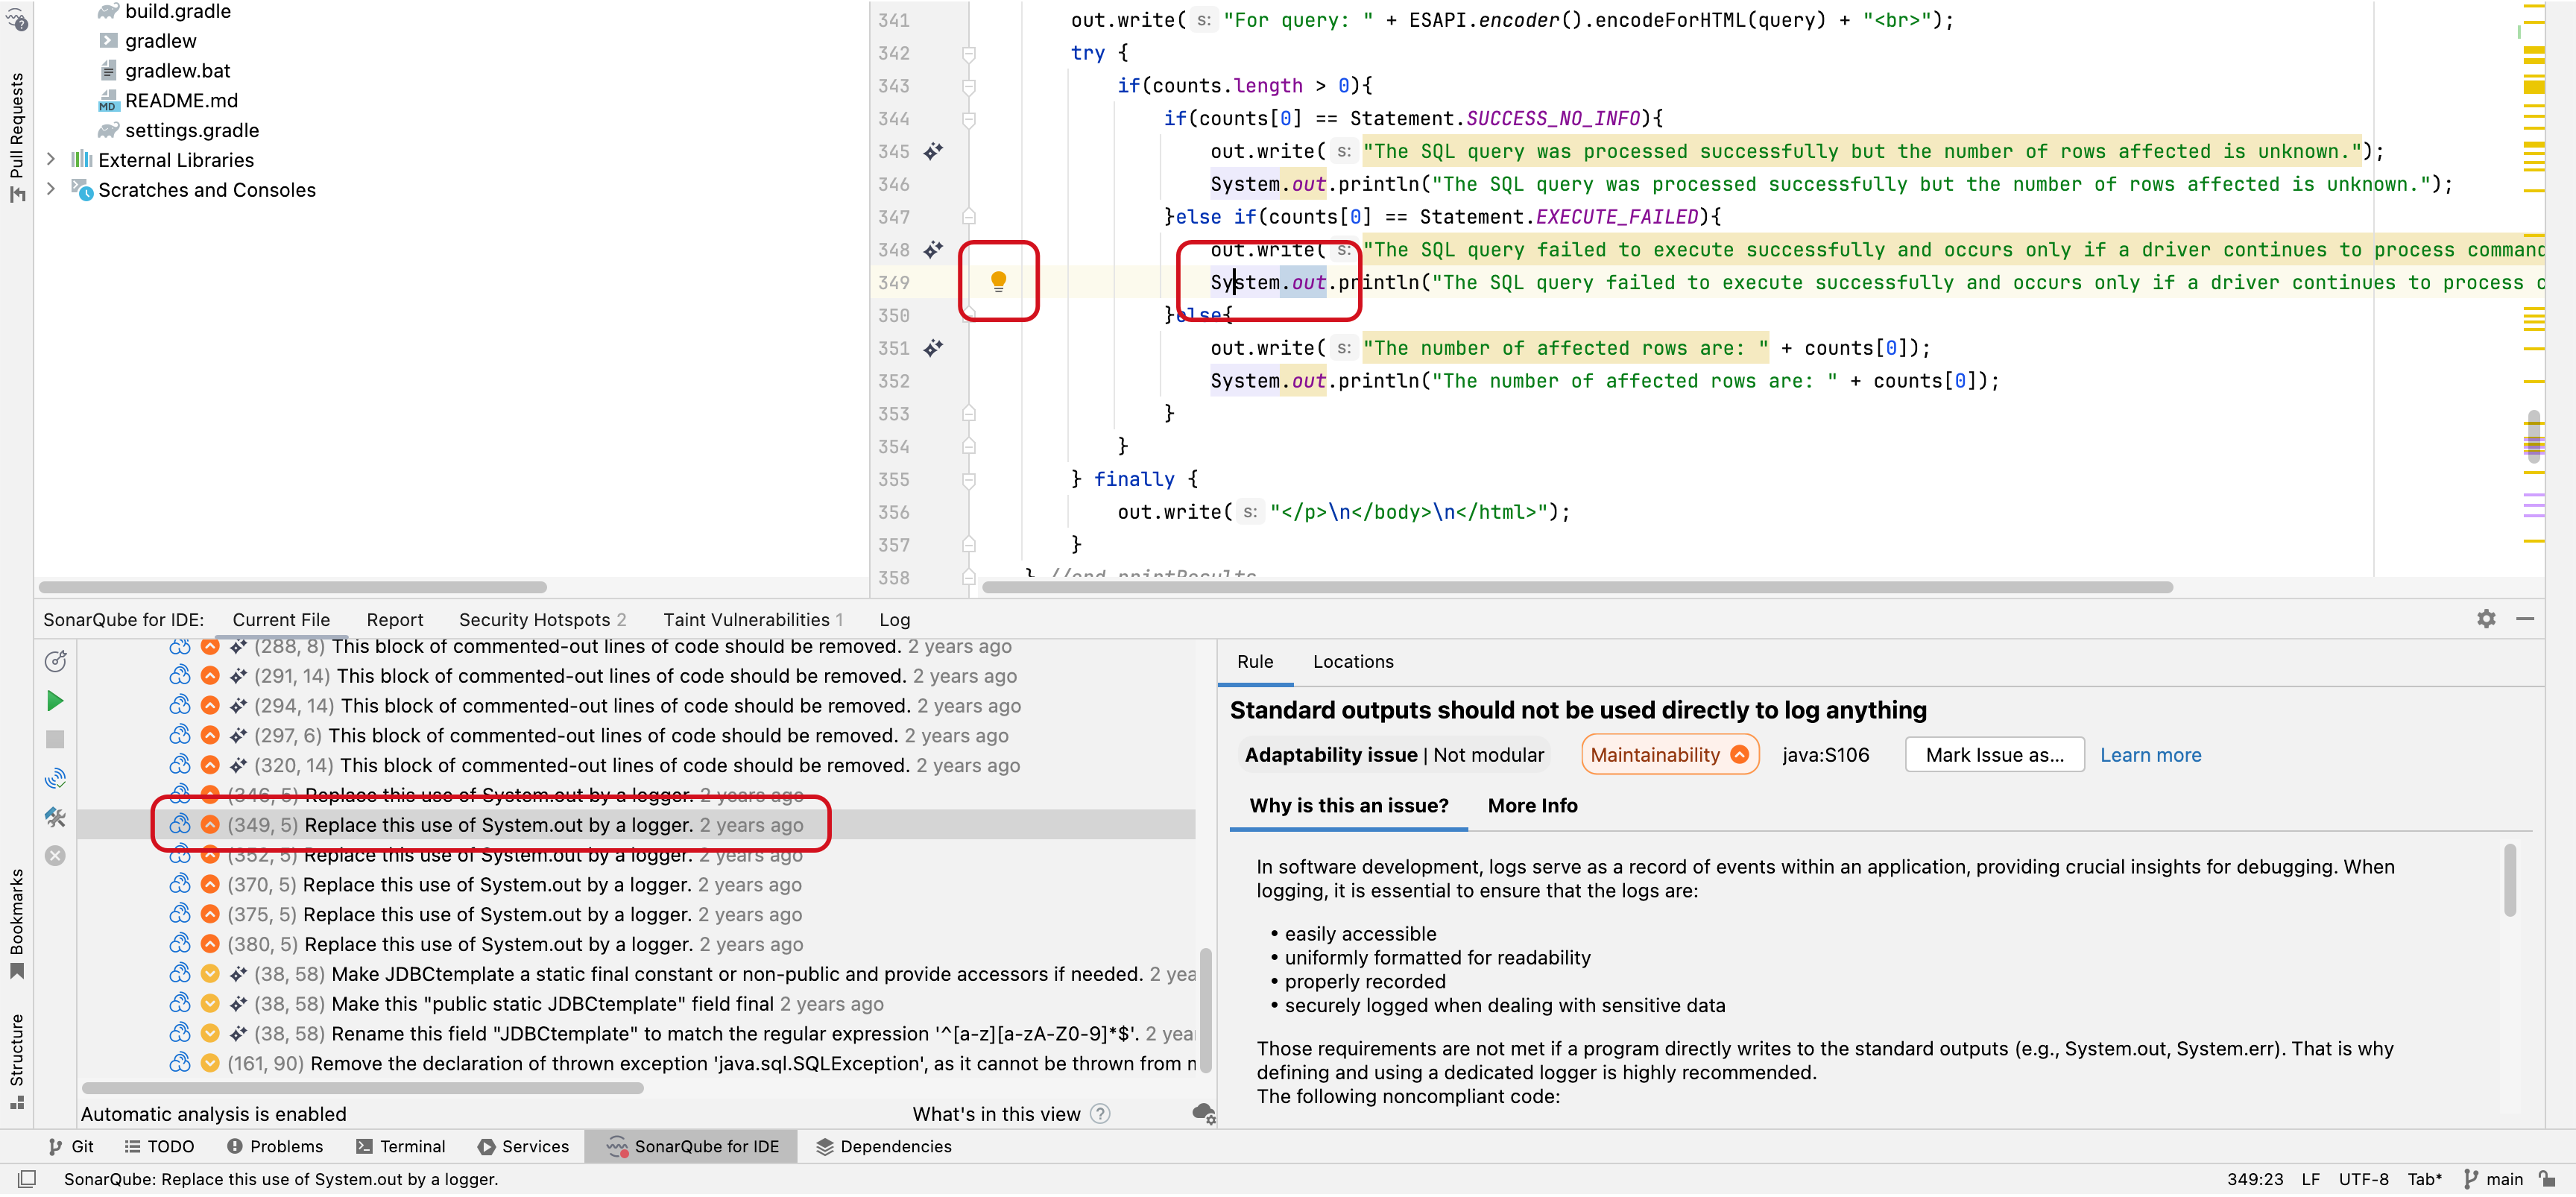
Task: Open the Git tool window
Action: point(71,1146)
